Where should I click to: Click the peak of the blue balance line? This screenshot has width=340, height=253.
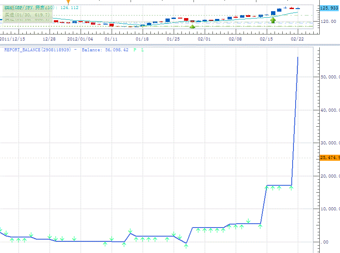tap(298, 57)
